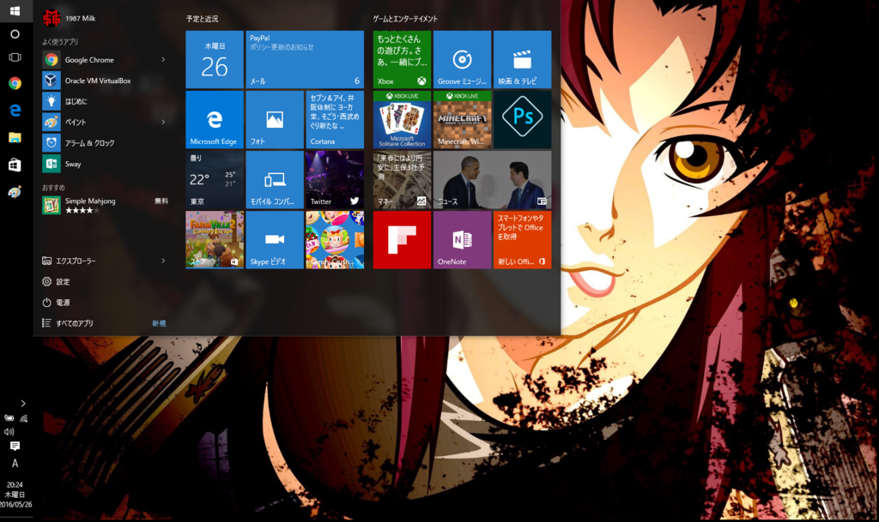Open the OneNote tile
Image resolution: width=879 pixels, height=522 pixels.
tap(462, 240)
